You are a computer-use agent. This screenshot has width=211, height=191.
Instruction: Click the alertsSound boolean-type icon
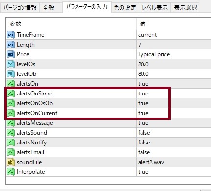[11, 133]
